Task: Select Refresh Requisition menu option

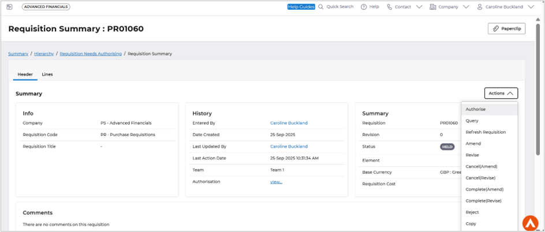Action: pyautogui.click(x=486, y=132)
